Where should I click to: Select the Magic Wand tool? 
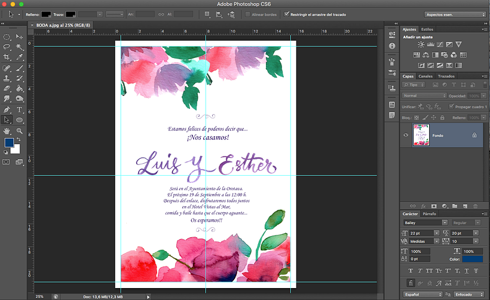click(19, 47)
